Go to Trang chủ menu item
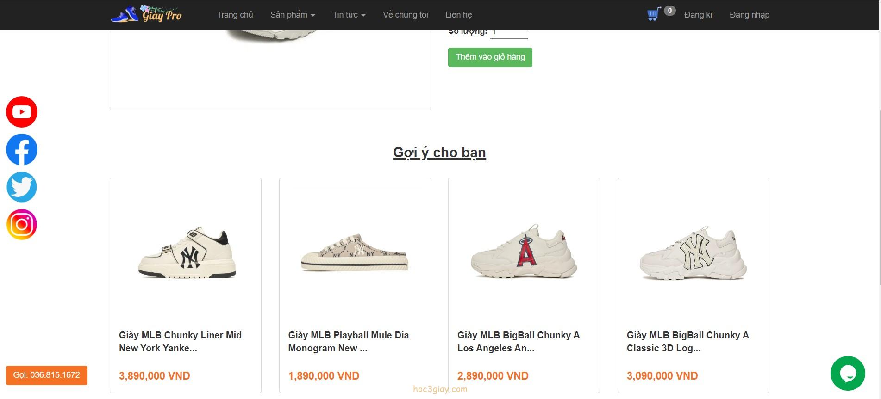This screenshot has height=399, width=881. click(x=235, y=14)
